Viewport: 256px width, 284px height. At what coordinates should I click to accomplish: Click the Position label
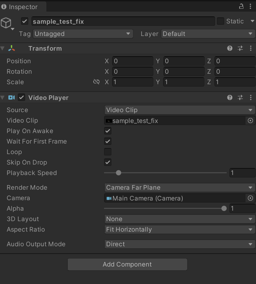(x=19, y=61)
